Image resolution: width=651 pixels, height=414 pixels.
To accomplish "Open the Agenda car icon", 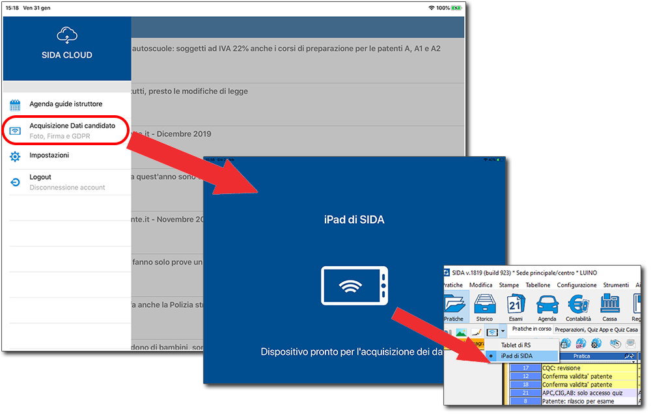I will coord(547,307).
